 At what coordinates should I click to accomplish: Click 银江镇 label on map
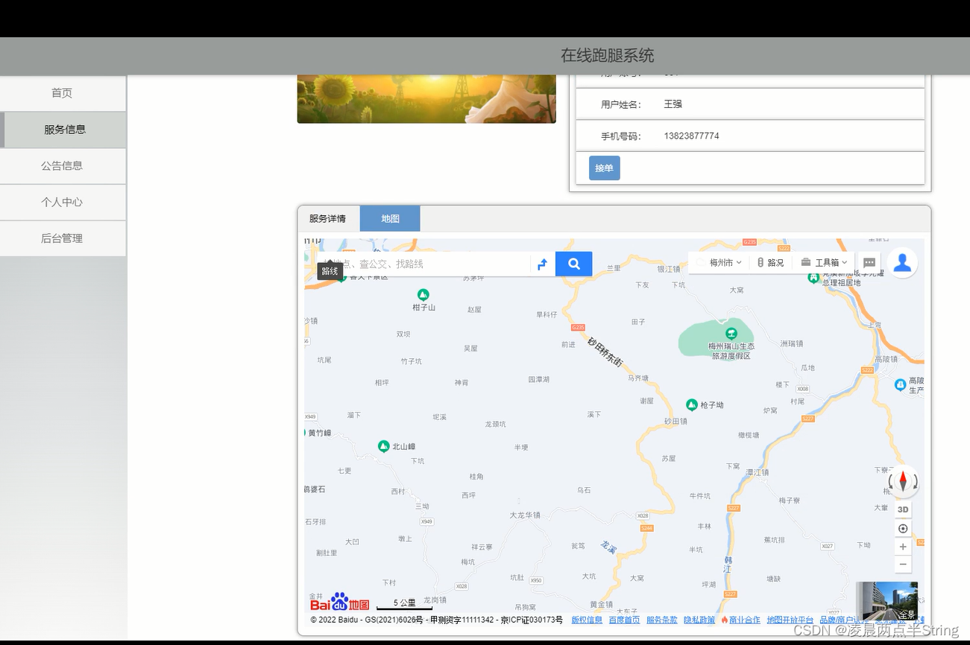(669, 269)
